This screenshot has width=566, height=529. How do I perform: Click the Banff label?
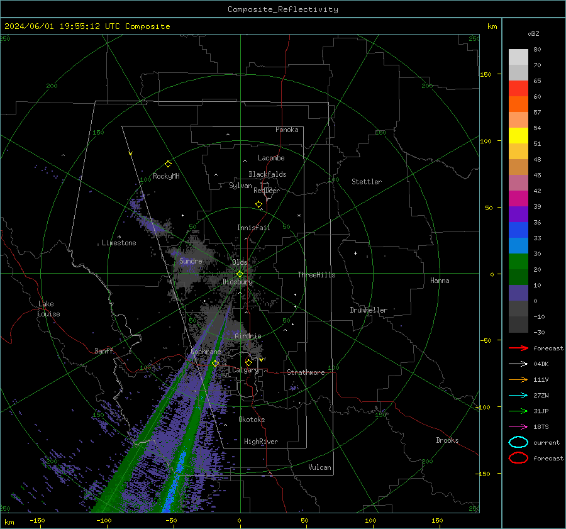click(104, 350)
